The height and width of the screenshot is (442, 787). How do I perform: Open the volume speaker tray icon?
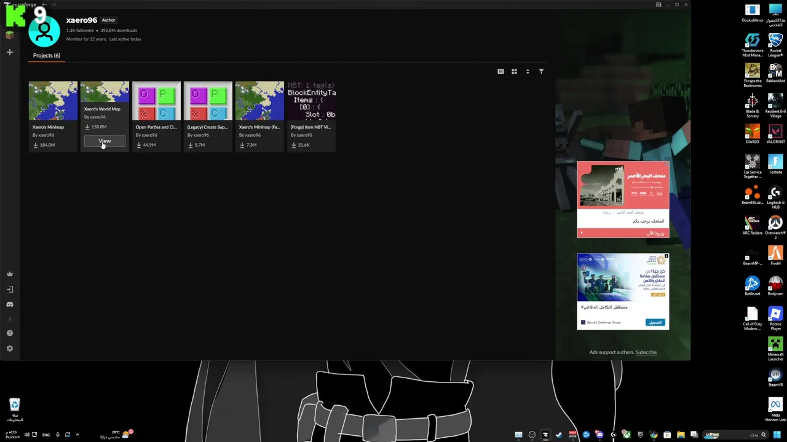click(26, 435)
